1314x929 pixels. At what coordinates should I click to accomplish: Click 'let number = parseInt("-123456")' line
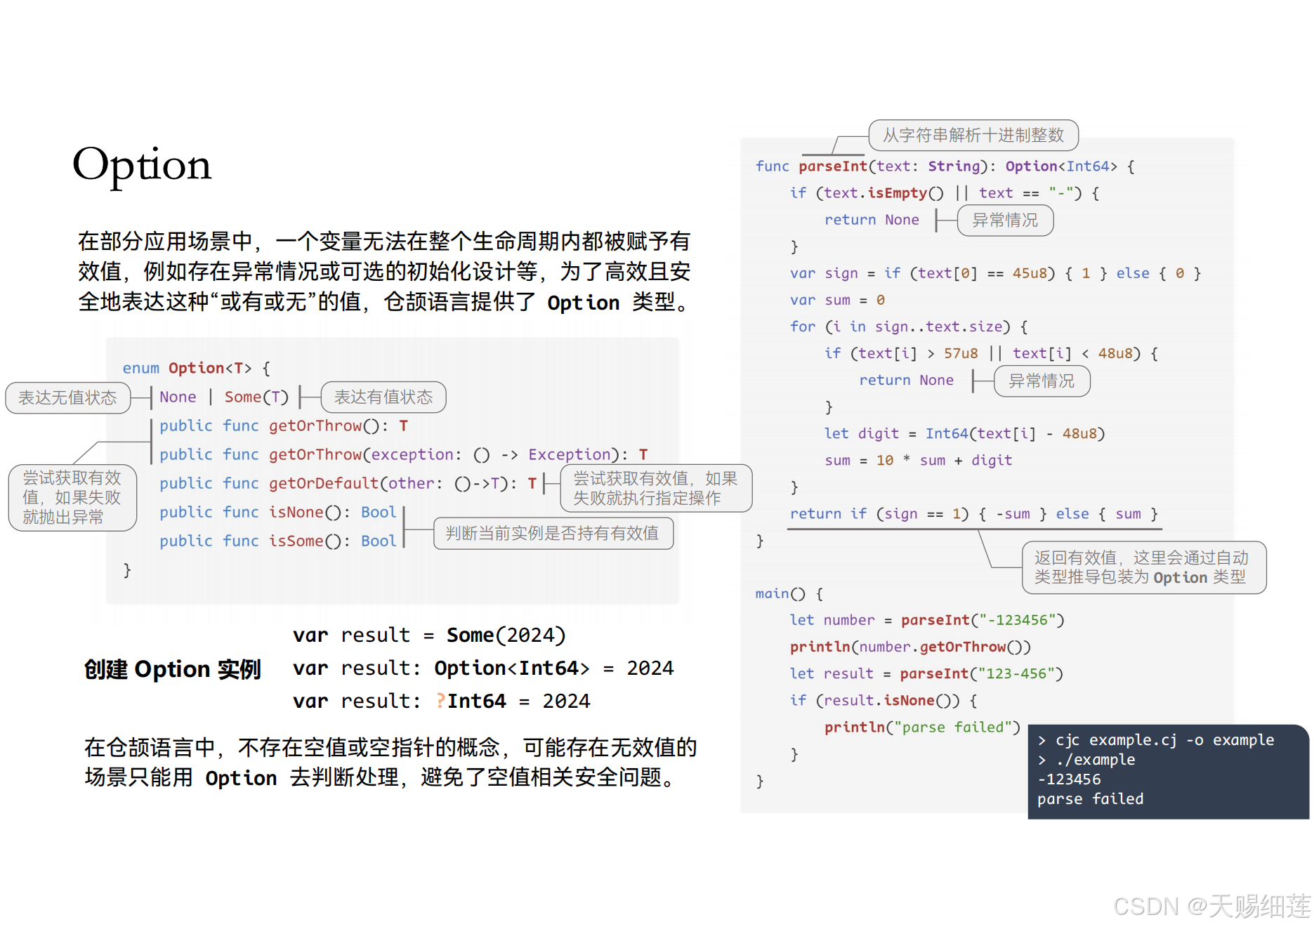(x=927, y=620)
